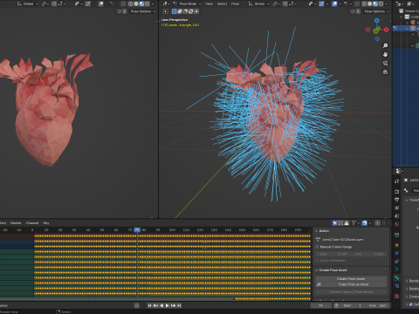This screenshot has height=314, width=419.
Task: Open Physics properties tab
Action: [397, 254]
